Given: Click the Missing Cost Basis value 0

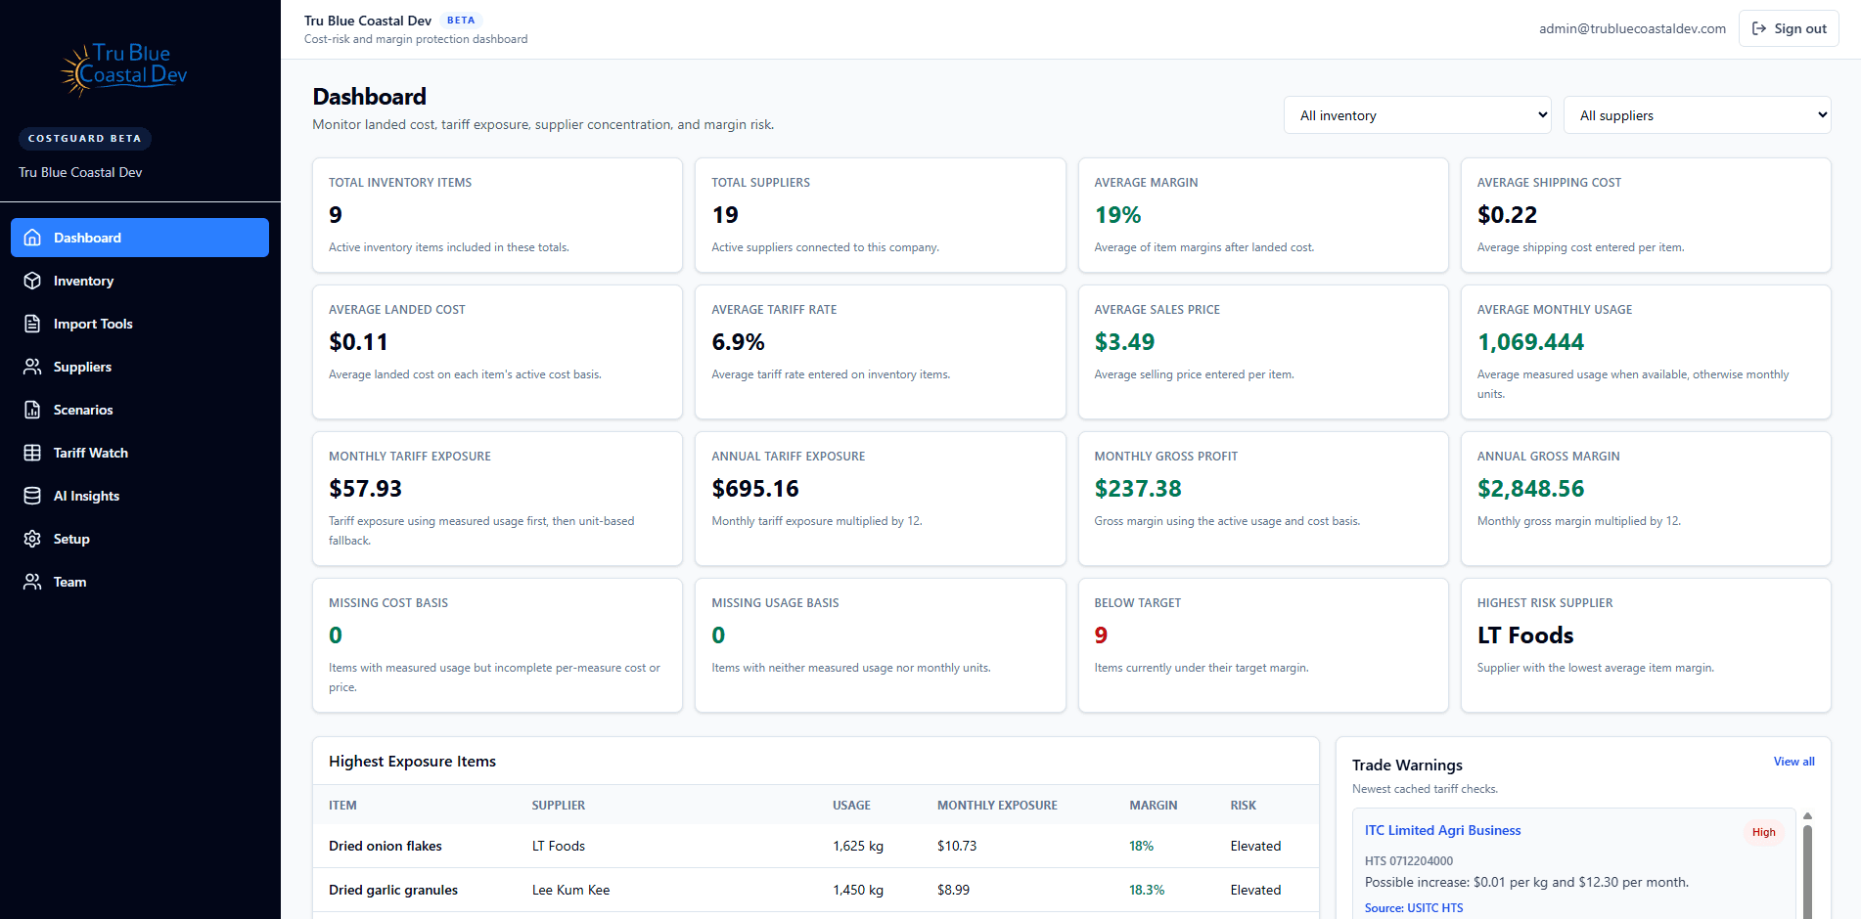Looking at the screenshot, I should coord(336,635).
